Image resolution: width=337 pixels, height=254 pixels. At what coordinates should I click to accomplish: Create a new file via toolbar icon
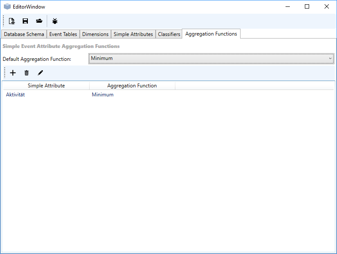(x=12, y=21)
